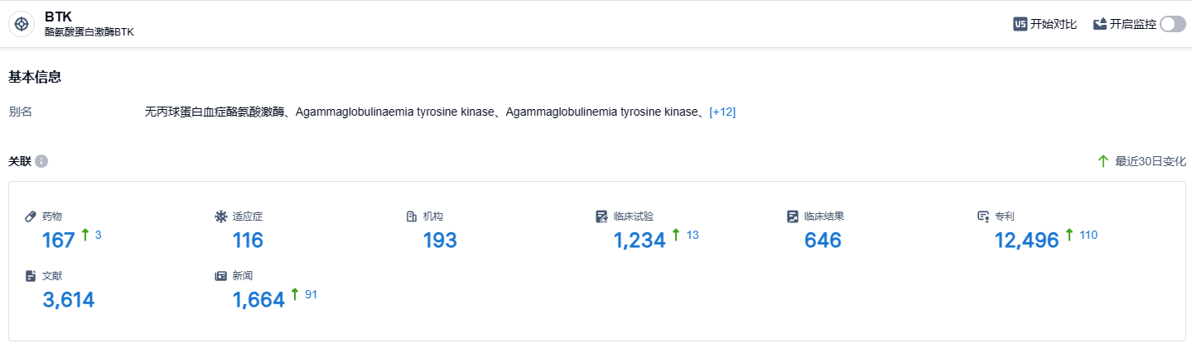Click the 最近30日变化 green arrow legend

click(x=1103, y=161)
